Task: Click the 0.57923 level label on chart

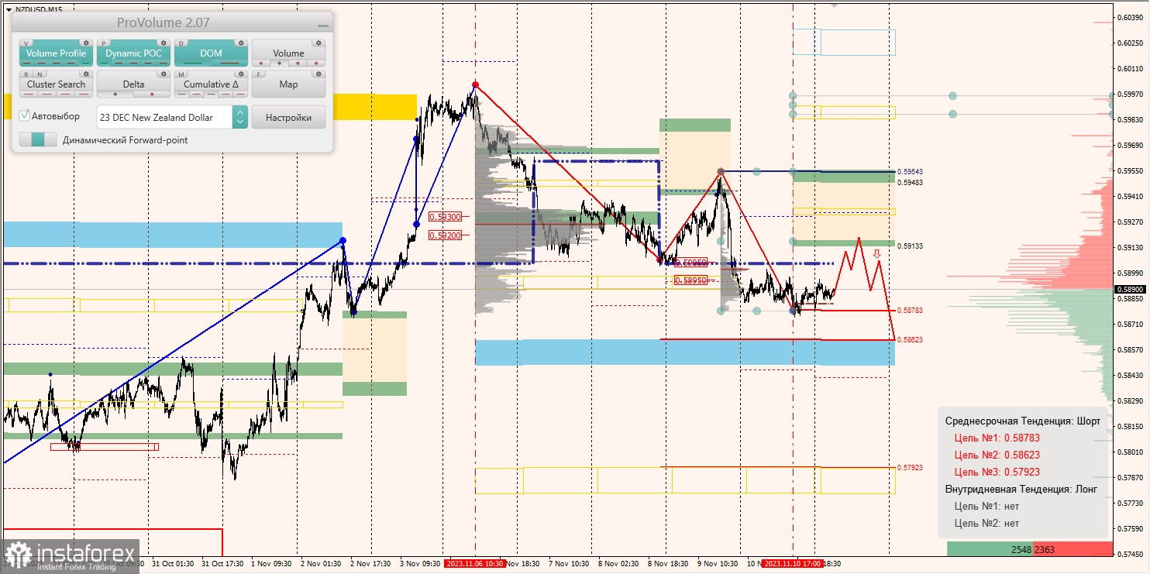Action: pyautogui.click(x=910, y=468)
